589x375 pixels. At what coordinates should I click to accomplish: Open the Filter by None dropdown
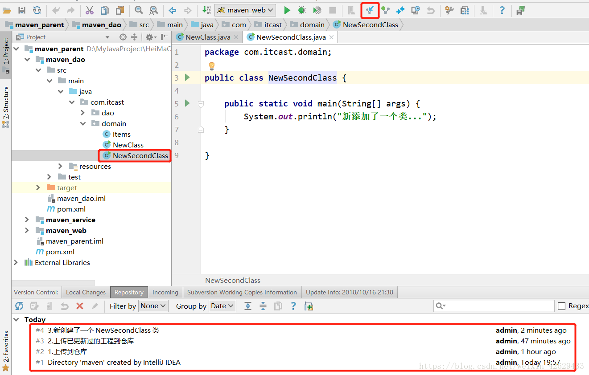(153, 306)
